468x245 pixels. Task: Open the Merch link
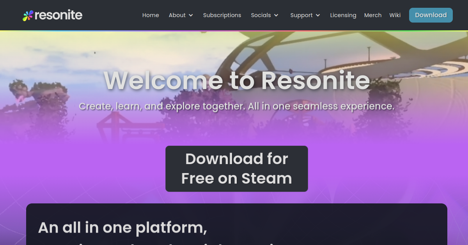point(373,15)
